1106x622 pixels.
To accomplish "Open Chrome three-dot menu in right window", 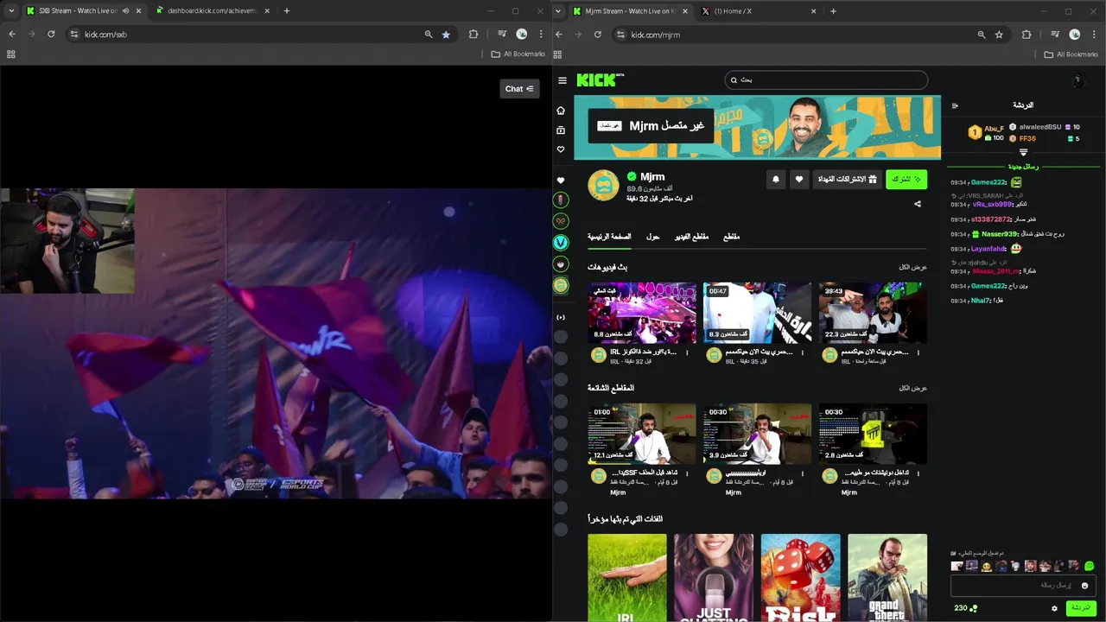I will (1094, 35).
